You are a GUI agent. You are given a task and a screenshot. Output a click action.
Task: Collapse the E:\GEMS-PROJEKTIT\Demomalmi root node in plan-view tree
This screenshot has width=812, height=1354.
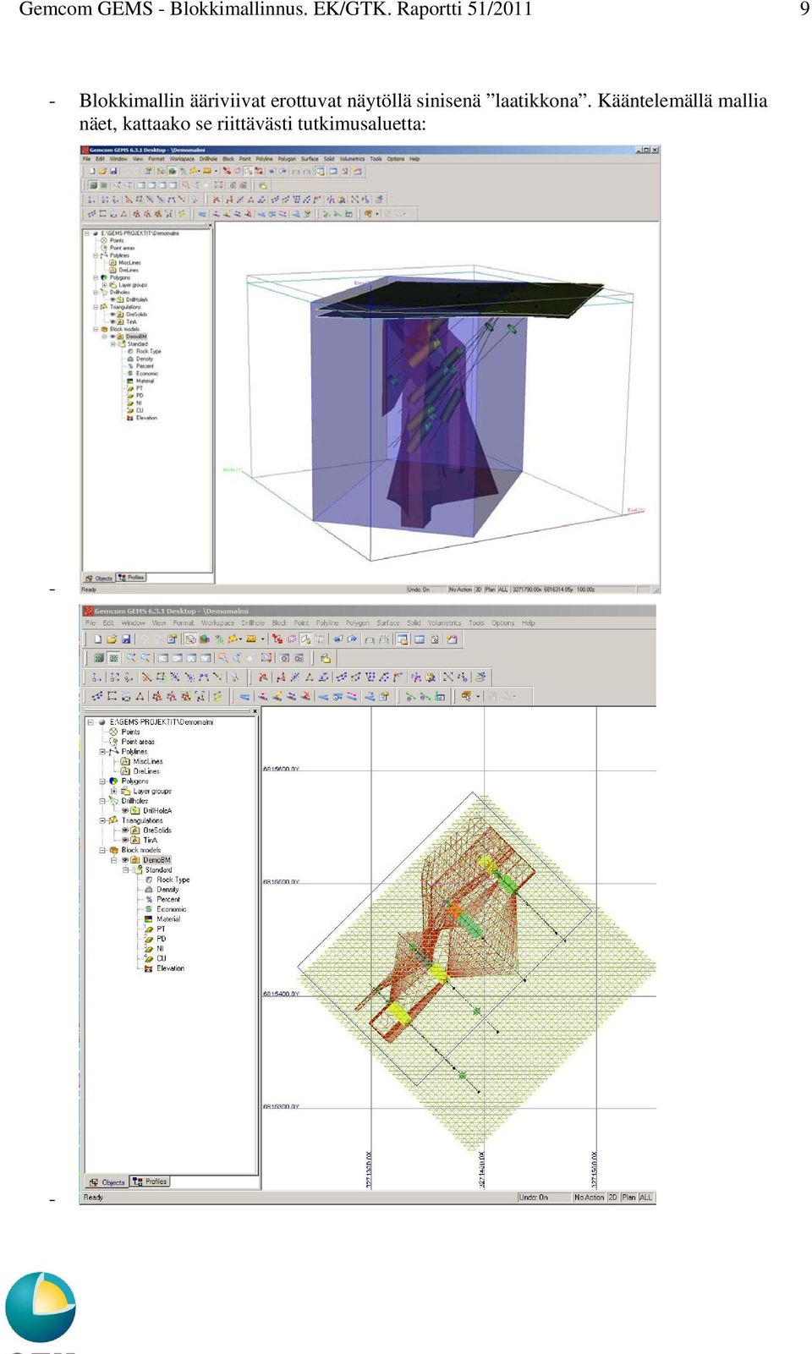pos(91,722)
